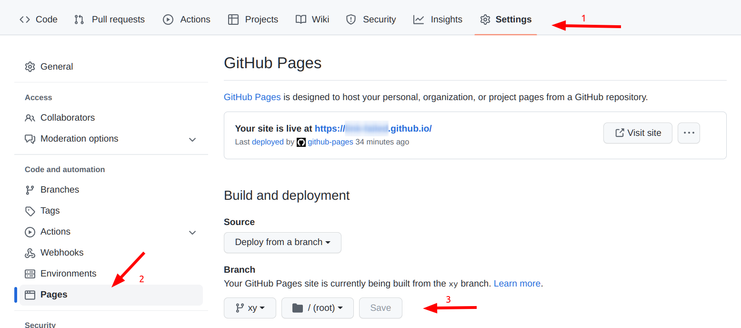The width and height of the screenshot is (741, 328).
Task: Click the Visit site button
Action: click(x=638, y=133)
